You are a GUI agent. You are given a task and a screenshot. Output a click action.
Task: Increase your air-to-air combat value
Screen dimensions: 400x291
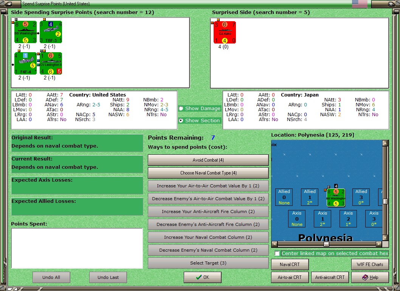click(x=208, y=186)
